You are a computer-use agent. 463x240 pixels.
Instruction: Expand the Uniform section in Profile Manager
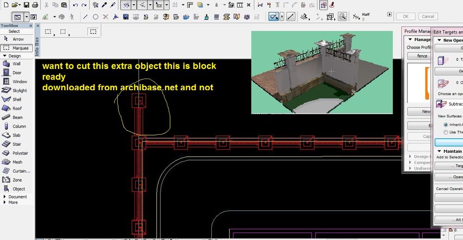pyautogui.click(x=410, y=168)
